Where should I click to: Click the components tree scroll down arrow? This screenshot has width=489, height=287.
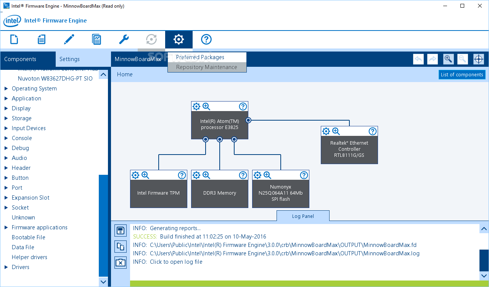coord(103,282)
